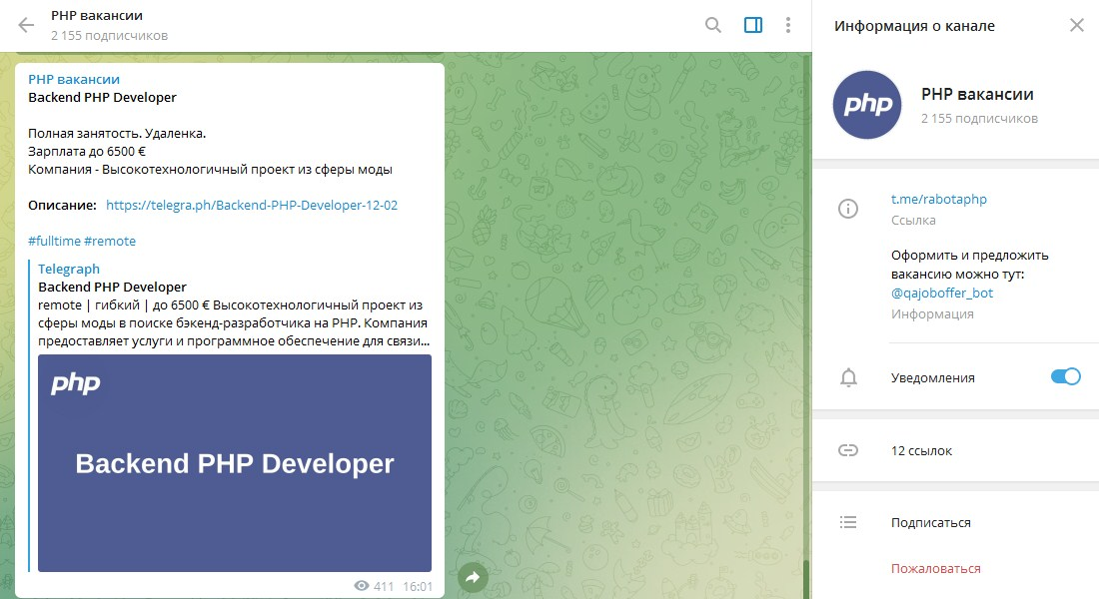This screenshot has width=1099, height=599.
Task: Click the info circle icon beside the link
Action: pyautogui.click(x=848, y=209)
